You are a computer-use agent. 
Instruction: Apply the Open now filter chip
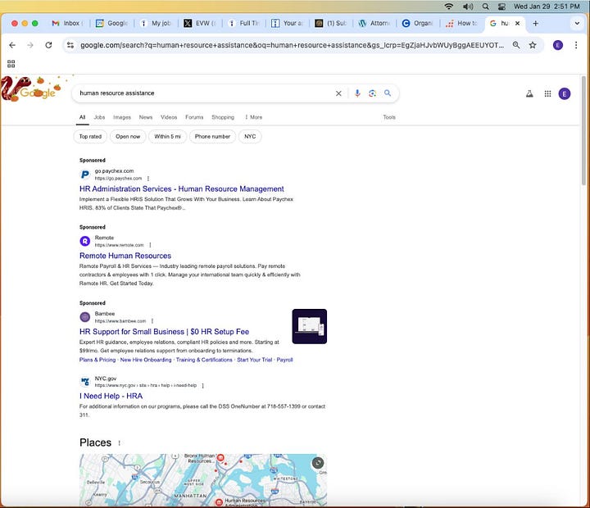[128, 137]
